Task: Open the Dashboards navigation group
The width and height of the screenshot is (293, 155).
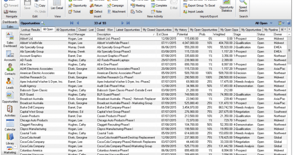Action: [x=10, y=22]
